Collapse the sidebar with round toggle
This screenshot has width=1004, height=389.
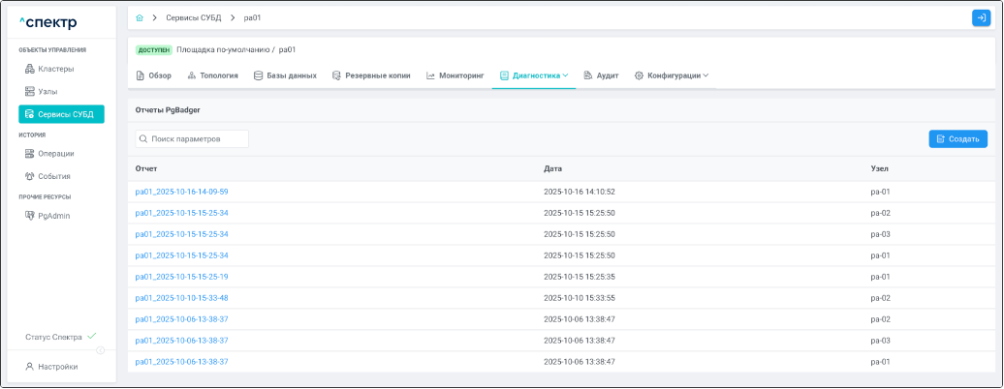[101, 350]
